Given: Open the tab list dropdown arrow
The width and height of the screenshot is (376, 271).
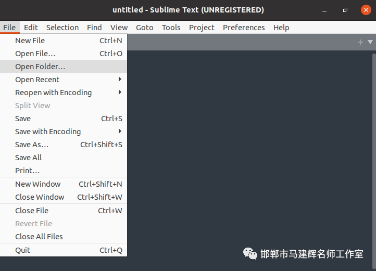Looking at the screenshot, I should [370, 42].
